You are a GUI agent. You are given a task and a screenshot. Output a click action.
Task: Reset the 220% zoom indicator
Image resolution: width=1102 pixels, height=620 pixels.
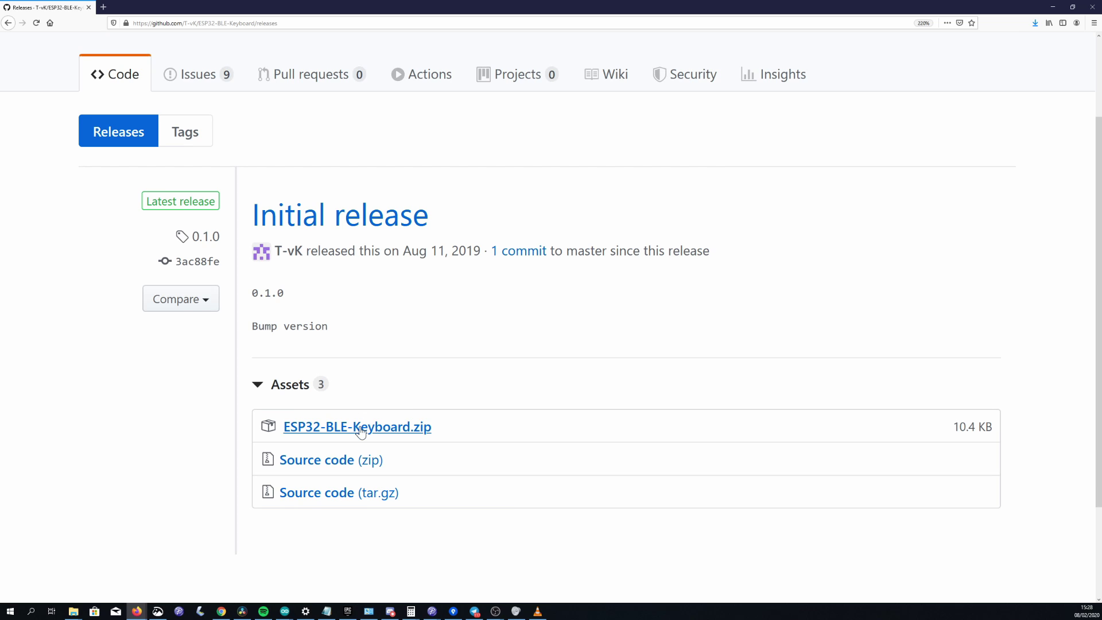coord(923,23)
